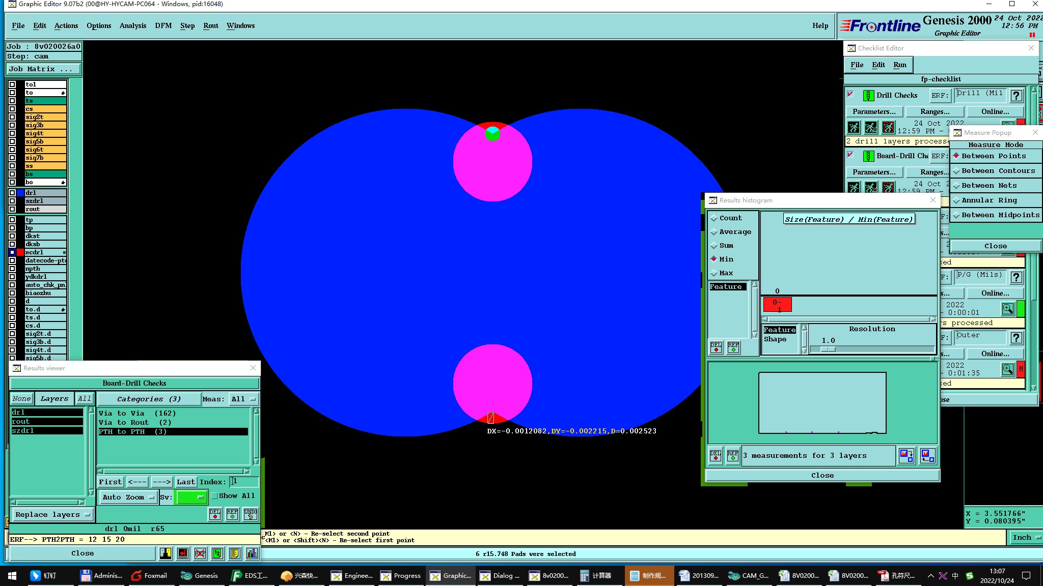
Task: Open the histogram bar-chart icon in Results viewer
Action: (252, 553)
